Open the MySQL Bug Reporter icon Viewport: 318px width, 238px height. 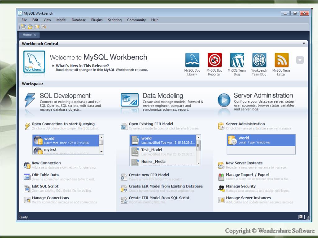coord(215,60)
